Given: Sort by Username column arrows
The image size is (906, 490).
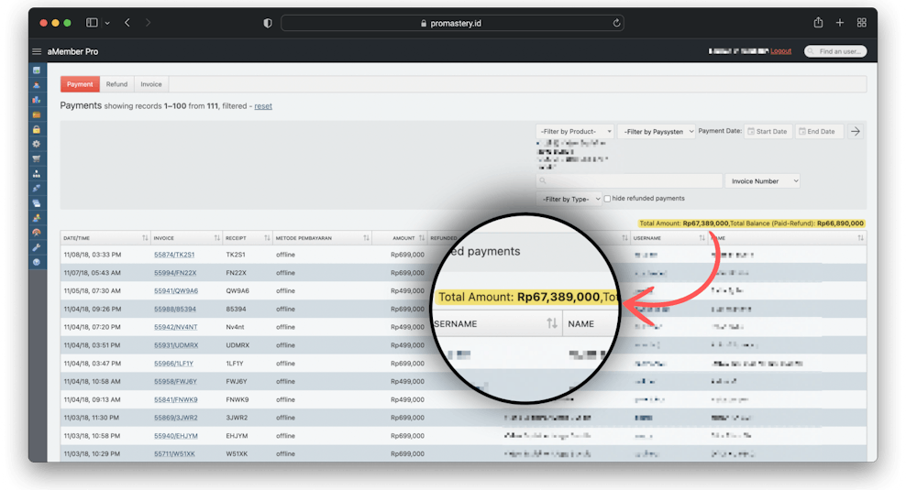Looking at the screenshot, I should point(702,238).
